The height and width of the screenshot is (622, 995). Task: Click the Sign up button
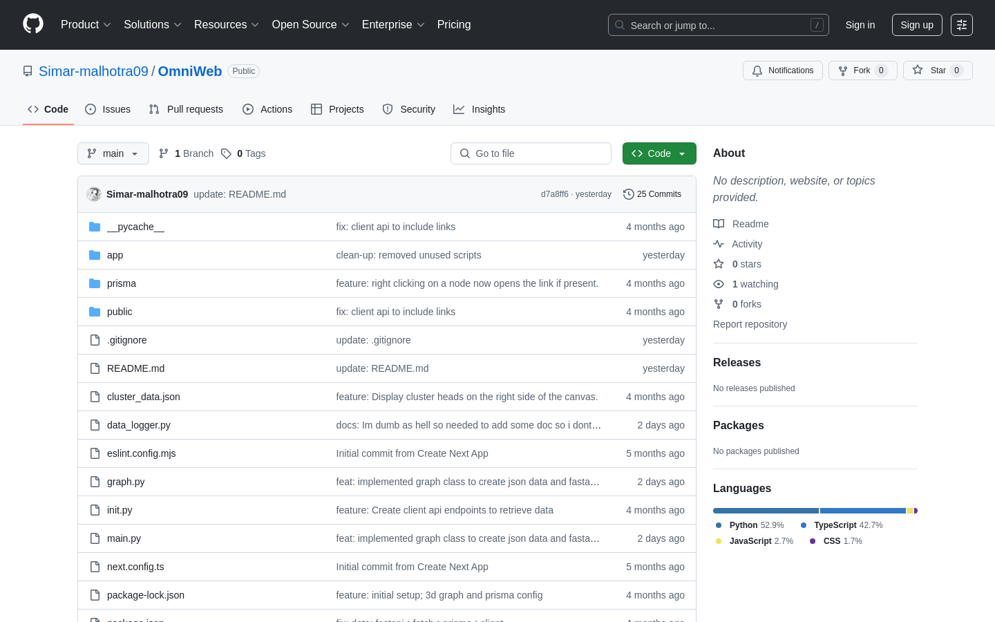(917, 25)
